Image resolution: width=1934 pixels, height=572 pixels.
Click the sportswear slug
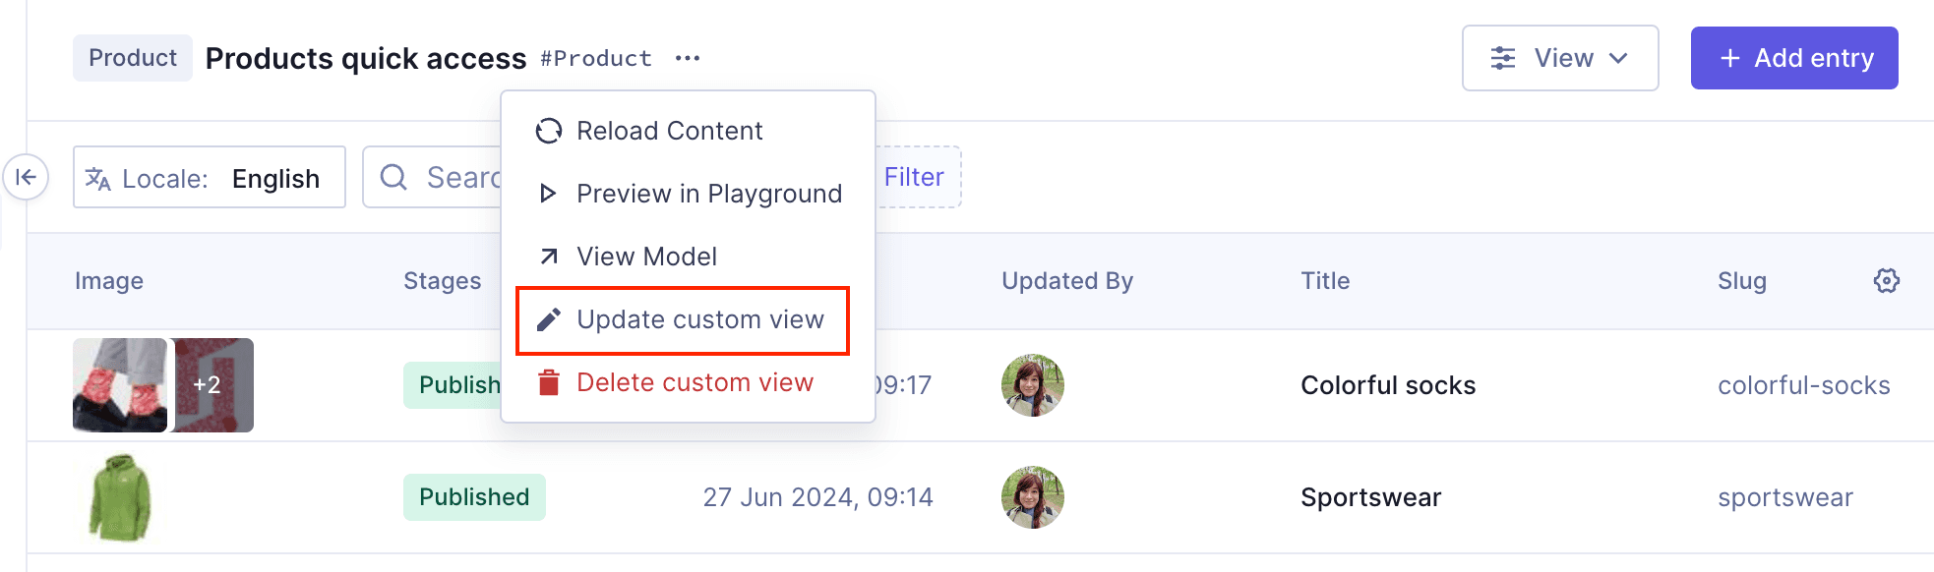click(x=1785, y=497)
